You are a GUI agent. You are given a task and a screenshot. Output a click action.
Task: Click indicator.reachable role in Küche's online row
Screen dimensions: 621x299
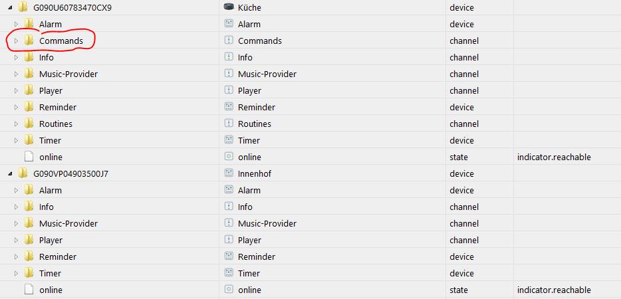tap(554, 157)
